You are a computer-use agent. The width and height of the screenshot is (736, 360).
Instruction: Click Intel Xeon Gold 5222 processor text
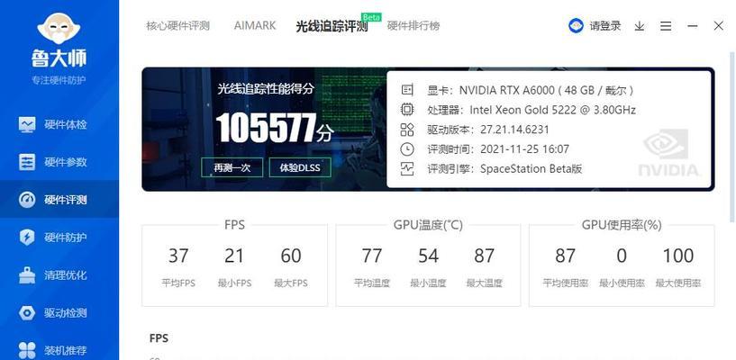pos(553,110)
